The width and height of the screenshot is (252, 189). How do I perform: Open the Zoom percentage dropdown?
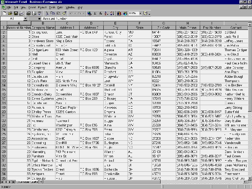(140, 13)
